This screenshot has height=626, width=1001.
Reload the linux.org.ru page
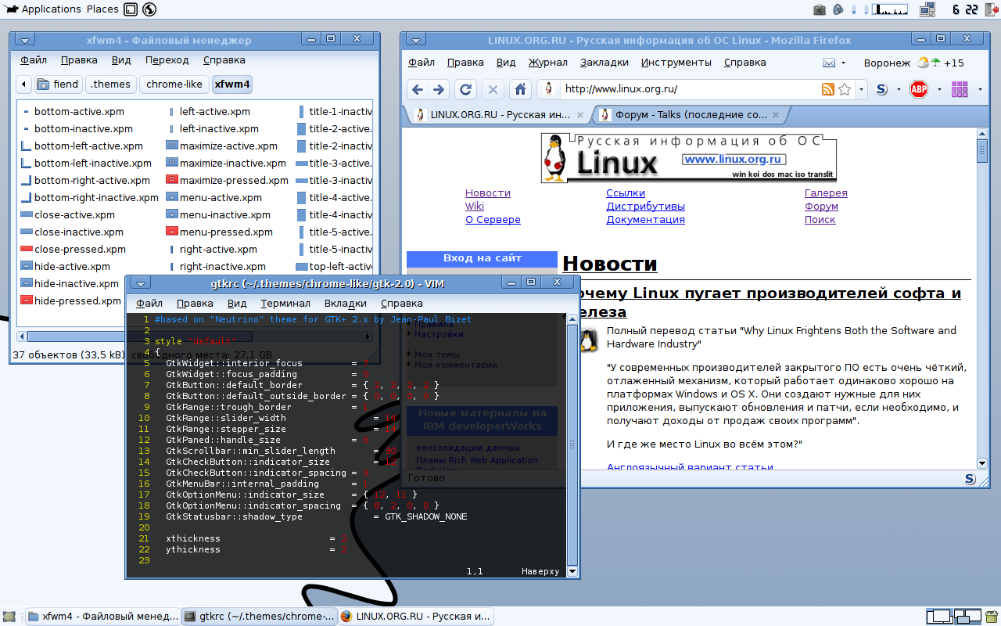[465, 89]
